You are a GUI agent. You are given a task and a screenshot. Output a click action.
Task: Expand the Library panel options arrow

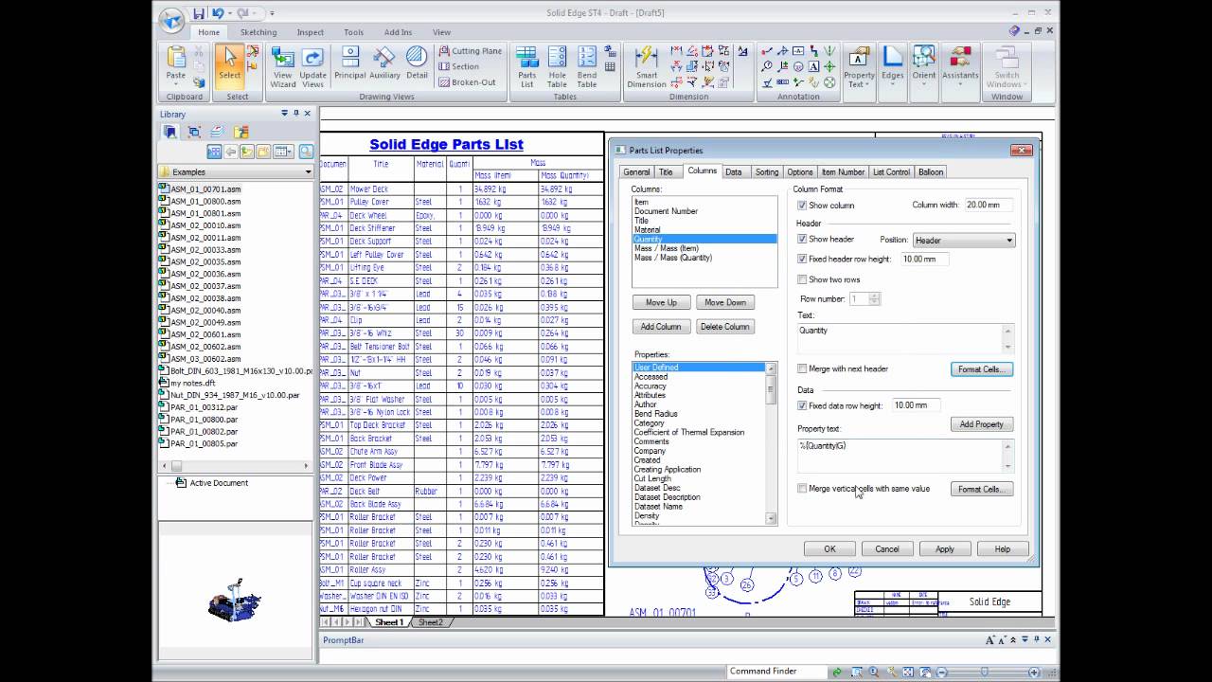pyautogui.click(x=284, y=114)
